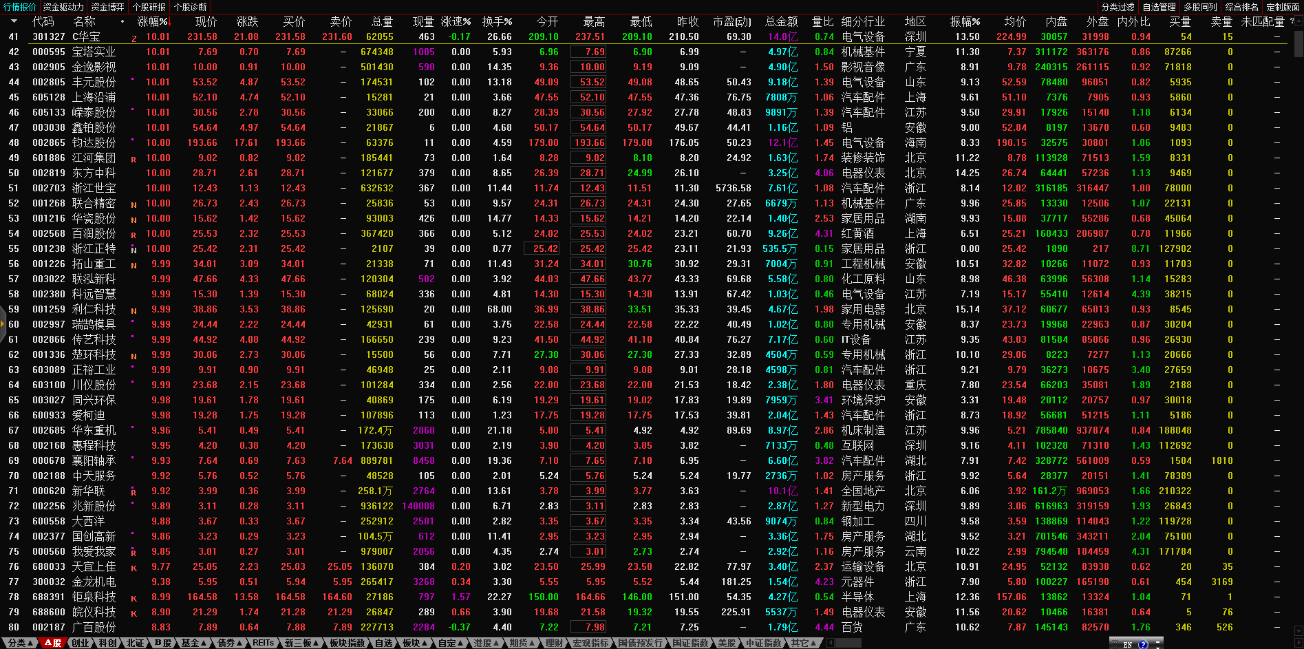Expand the left side panel handle
The height and width of the screenshot is (649, 1304).
pos(3,324)
